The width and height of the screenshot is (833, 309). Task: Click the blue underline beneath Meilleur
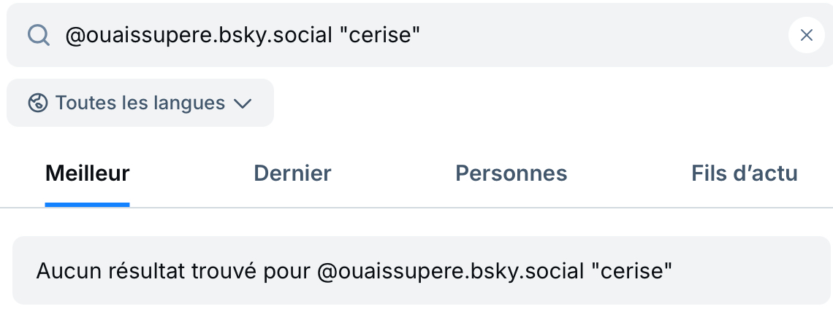coord(88,204)
